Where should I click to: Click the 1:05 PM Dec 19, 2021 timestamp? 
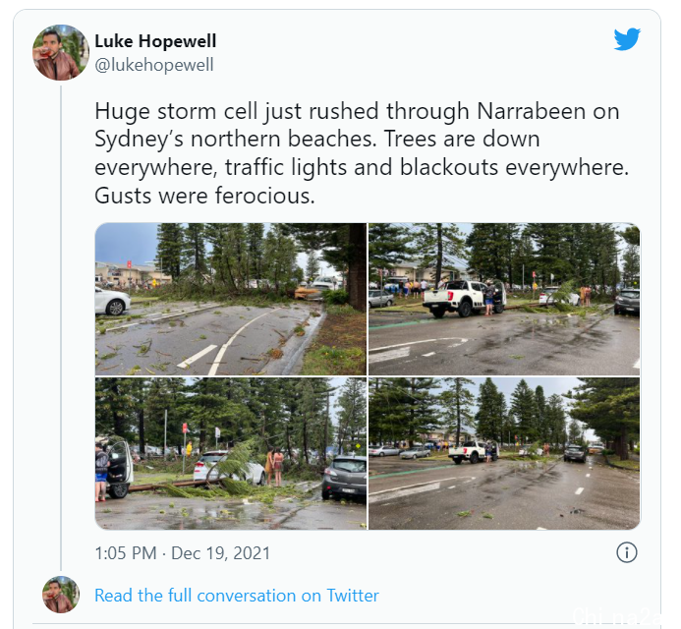pos(183,553)
